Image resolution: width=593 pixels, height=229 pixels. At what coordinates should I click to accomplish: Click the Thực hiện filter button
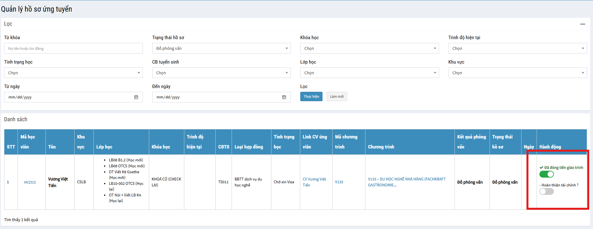pos(311,96)
